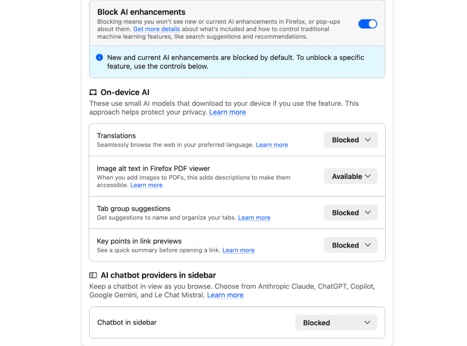Open the Translations Learn more link
The height and width of the screenshot is (346, 467).
[x=271, y=144]
